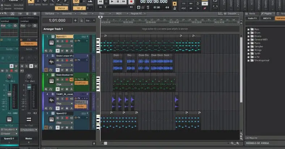
Task: Click the add track plus button
Action: [75, 21]
